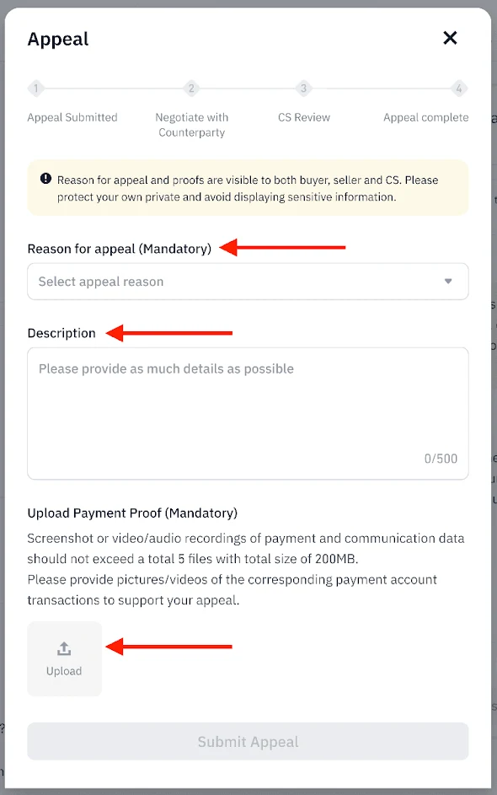
Task: Click into the Description text area
Action: click(248, 413)
